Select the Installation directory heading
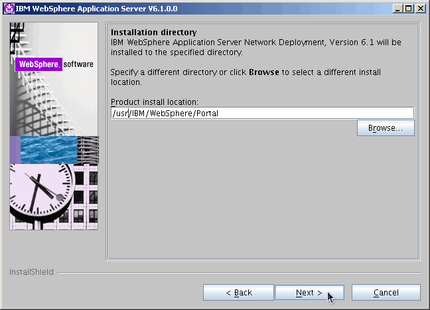This screenshot has height=310, width=430. (153, 32)
